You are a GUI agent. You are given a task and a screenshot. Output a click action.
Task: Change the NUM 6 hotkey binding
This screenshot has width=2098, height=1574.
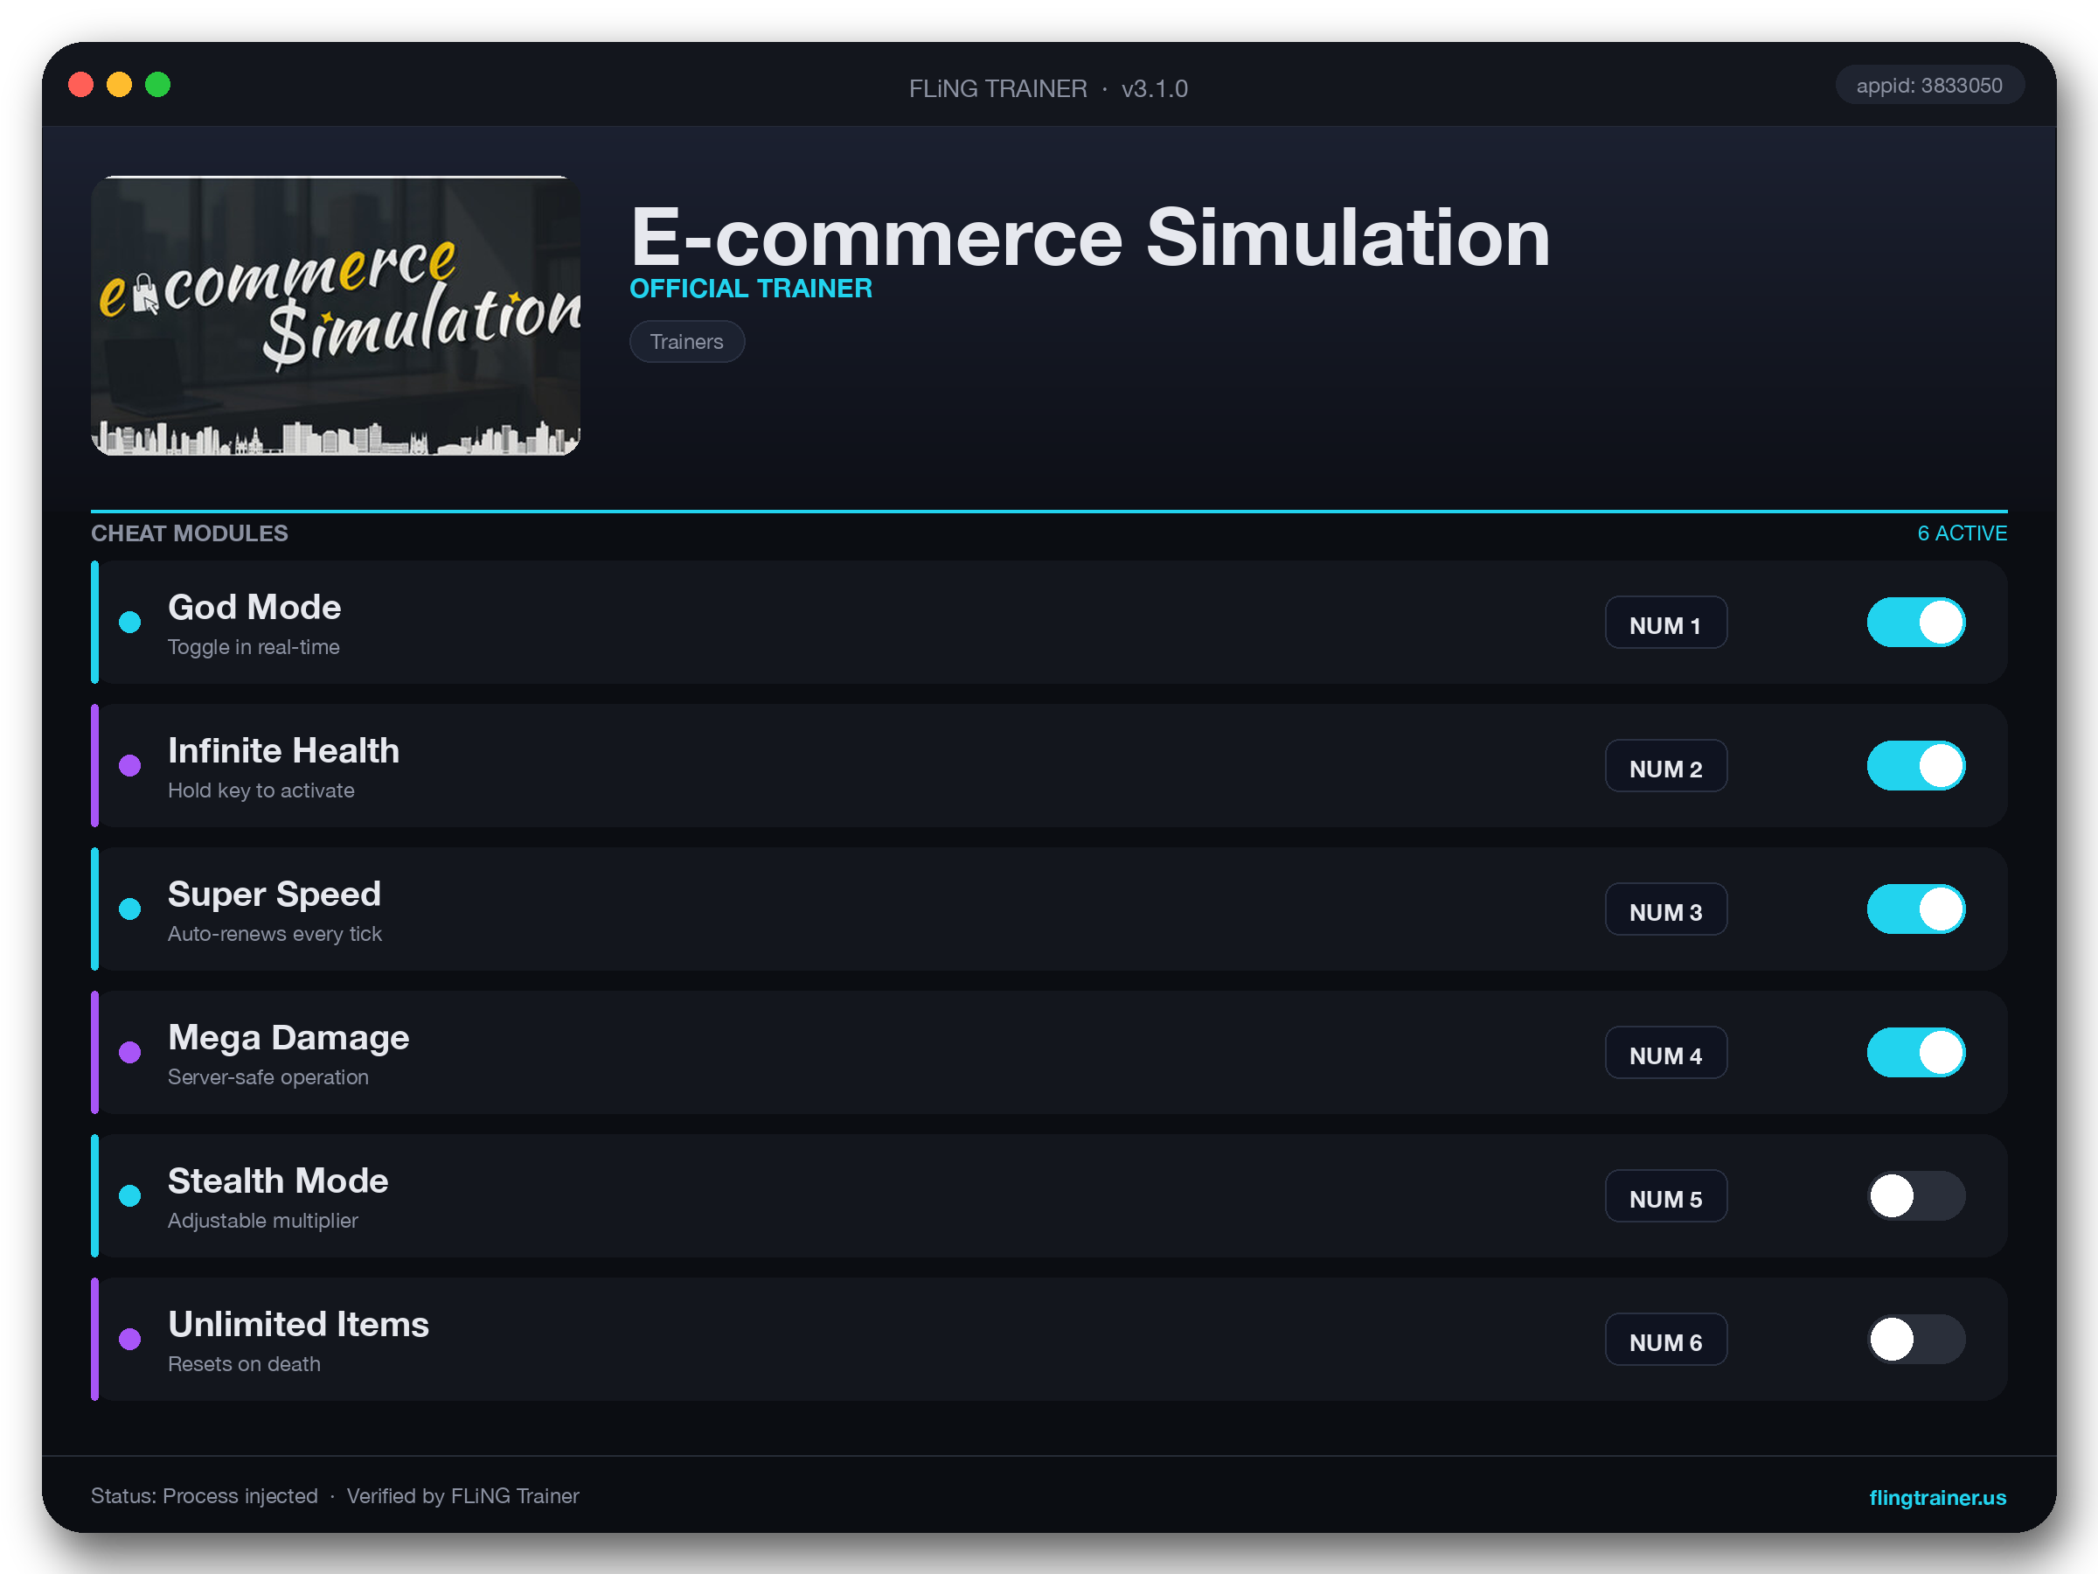1665,1339
